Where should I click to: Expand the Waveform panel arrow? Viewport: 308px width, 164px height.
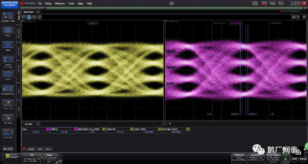pos(38,12)
